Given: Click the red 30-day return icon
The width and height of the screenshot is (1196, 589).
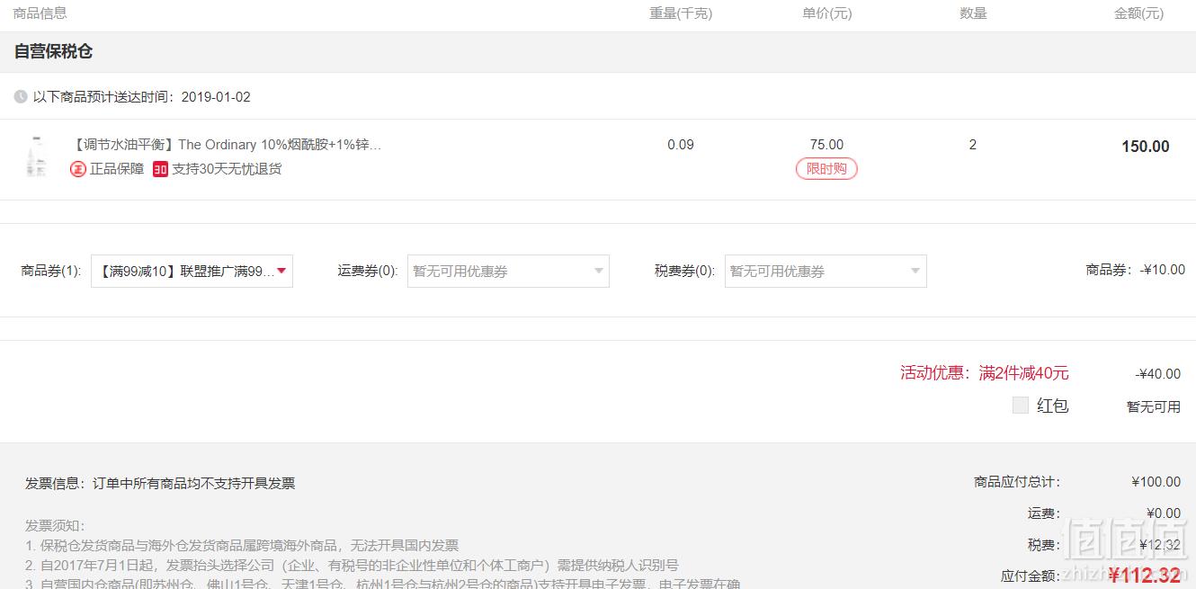Looking at the screenshot, I should coord(160,169).
